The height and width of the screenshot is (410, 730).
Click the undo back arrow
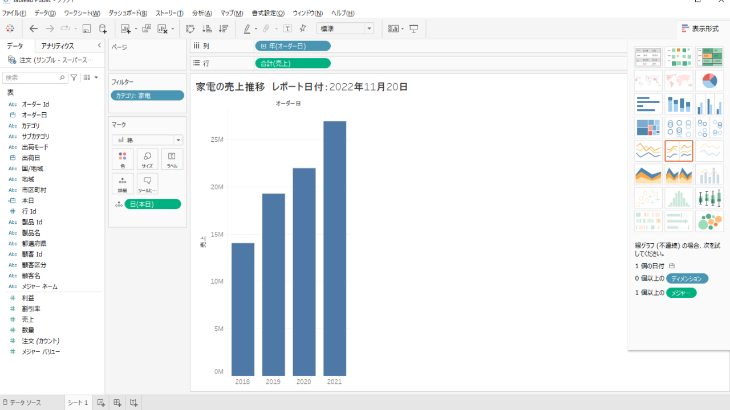[x=34, y=28]
